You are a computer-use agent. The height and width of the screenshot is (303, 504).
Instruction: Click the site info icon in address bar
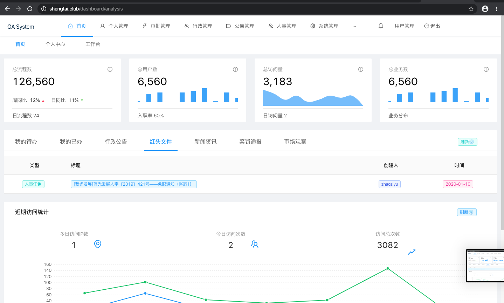[x=44, y=9]
